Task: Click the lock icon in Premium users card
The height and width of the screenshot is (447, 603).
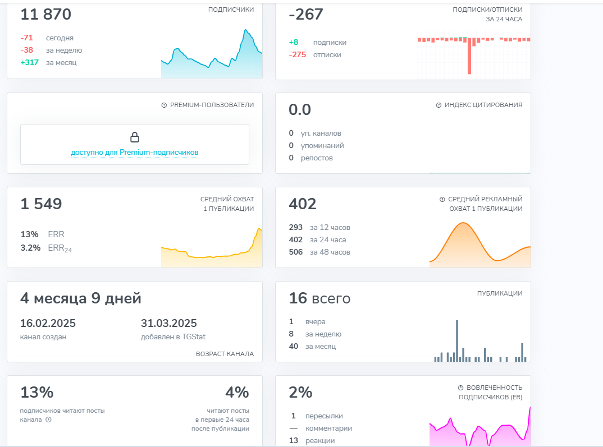Action: pos(135,137)
